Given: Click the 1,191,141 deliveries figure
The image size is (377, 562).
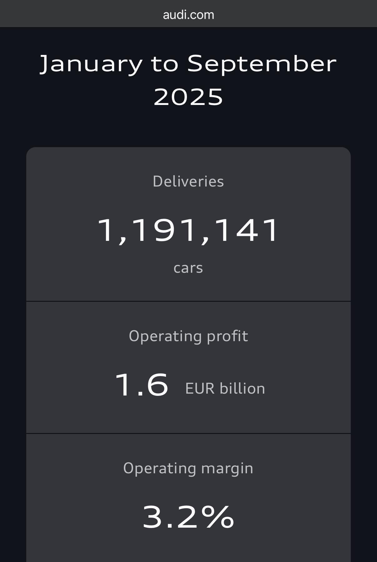Looking at the screenshot, I should [188, 230].
